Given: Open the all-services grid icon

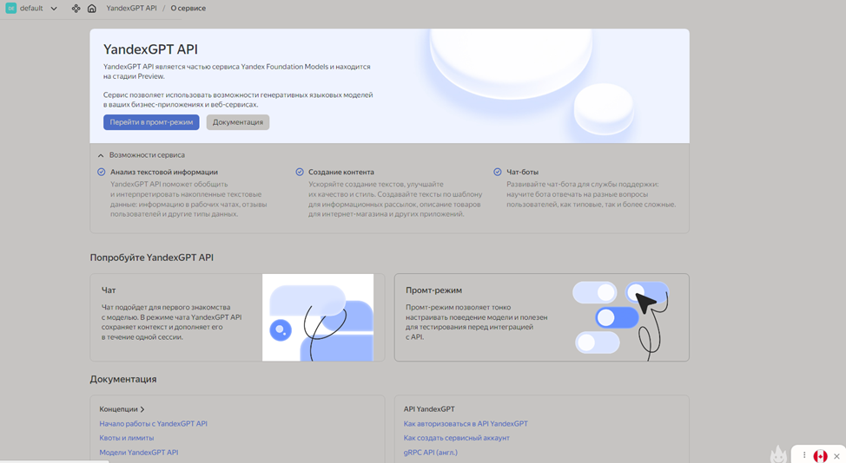Looking at the screenshot, I should click(x=76, y=9).
